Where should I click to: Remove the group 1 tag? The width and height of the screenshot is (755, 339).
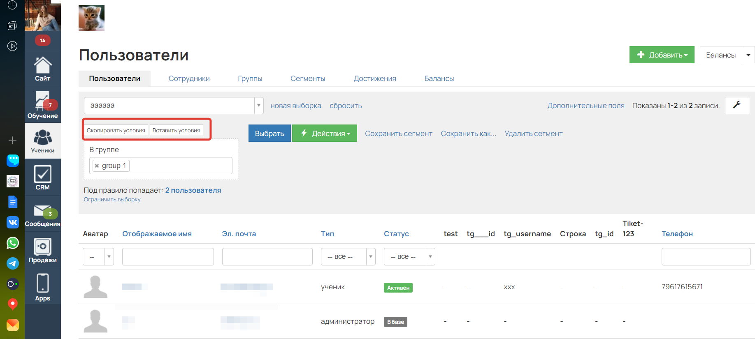point(97,166)
